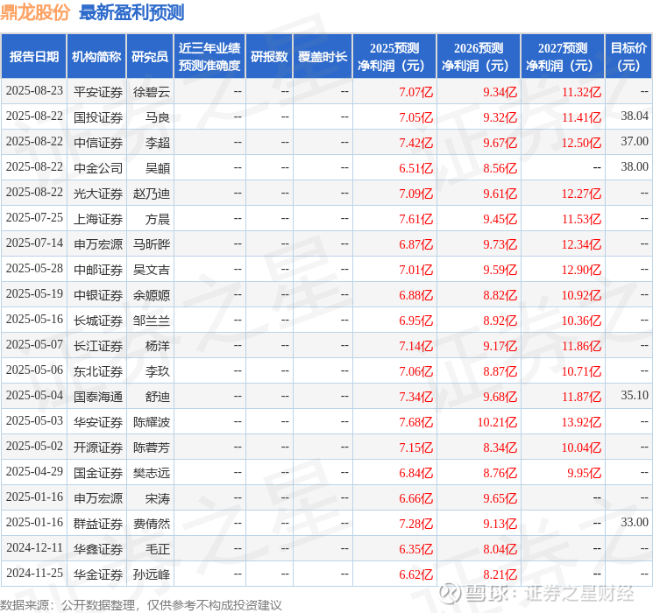Image resolution: width=653 pixels, height=613 pixels.
Task: Select the 华安证券 institution cell
Action: [98, 422]
